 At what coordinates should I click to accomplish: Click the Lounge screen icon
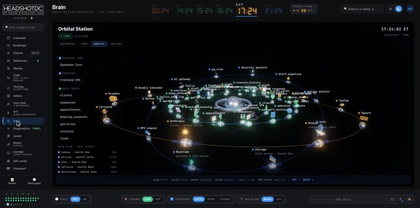(x=8, y=153)
